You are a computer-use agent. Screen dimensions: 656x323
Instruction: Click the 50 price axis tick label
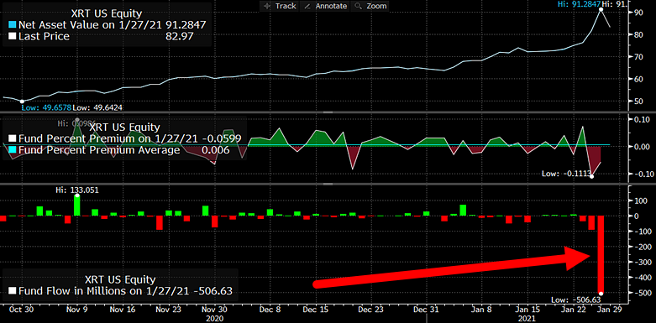point(638,102)
